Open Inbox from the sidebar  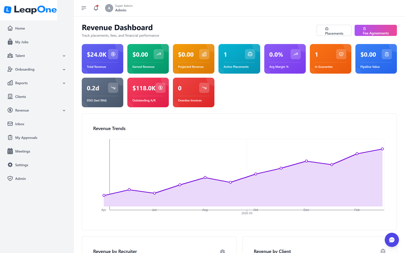(x=20, y=124)
